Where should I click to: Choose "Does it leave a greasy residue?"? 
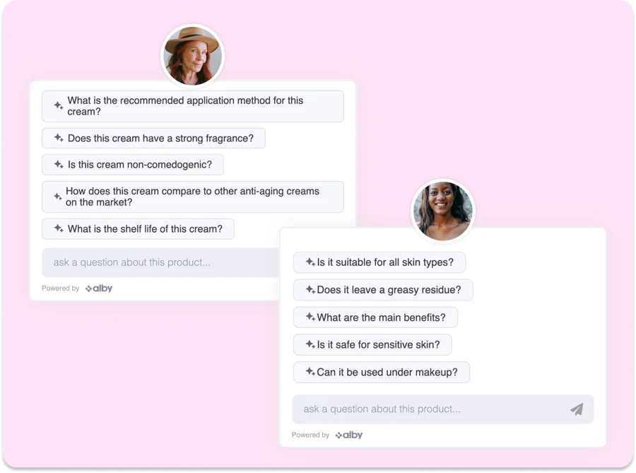(x=383, y=290)
